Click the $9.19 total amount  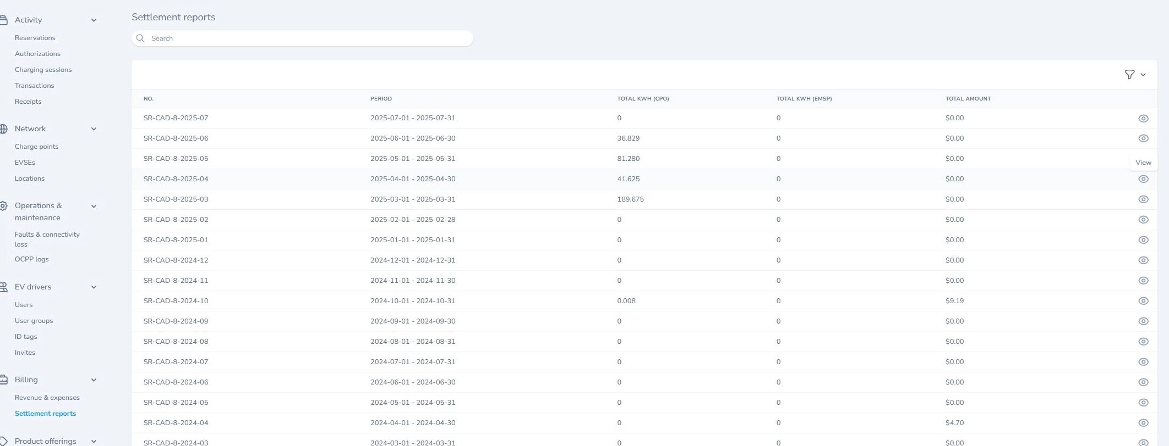pos(954,301)
